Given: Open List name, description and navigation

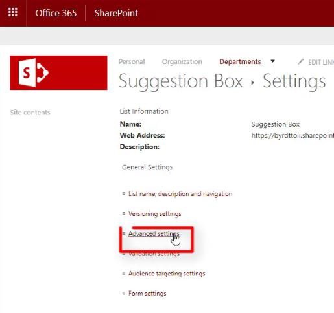Looking at the screenshot, I should point(180,194).
